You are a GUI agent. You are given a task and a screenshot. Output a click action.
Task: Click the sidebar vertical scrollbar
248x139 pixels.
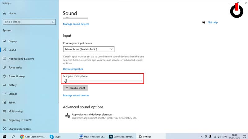pyautogui.click(x=58, y=71)
